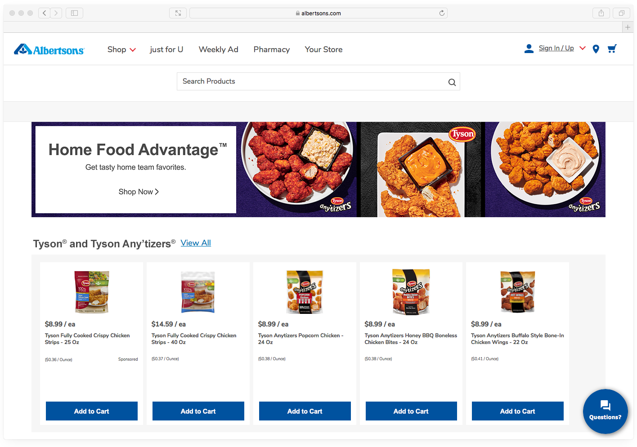Click the user profile icon

[529, 49]
